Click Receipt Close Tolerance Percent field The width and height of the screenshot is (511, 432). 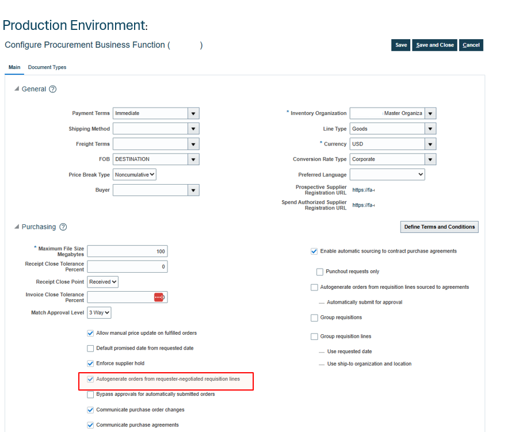[127, 266]
